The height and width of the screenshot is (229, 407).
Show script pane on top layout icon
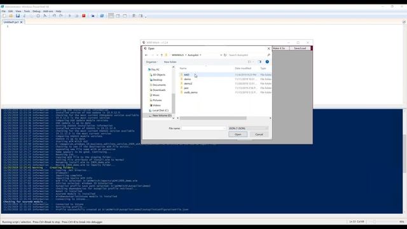click(x=111, y=16)
